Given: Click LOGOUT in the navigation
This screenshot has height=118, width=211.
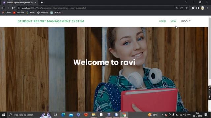Looking at the screenshot, I should 185,21.
